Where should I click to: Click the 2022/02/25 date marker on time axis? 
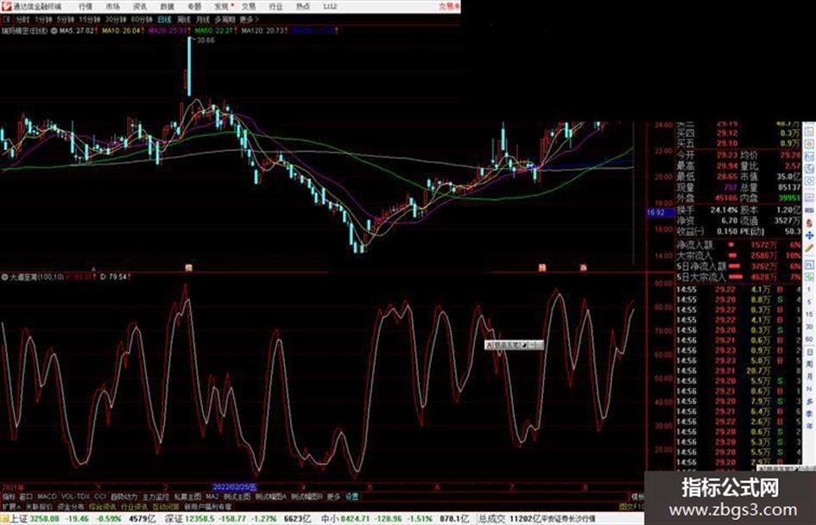[x=235, y=487]
